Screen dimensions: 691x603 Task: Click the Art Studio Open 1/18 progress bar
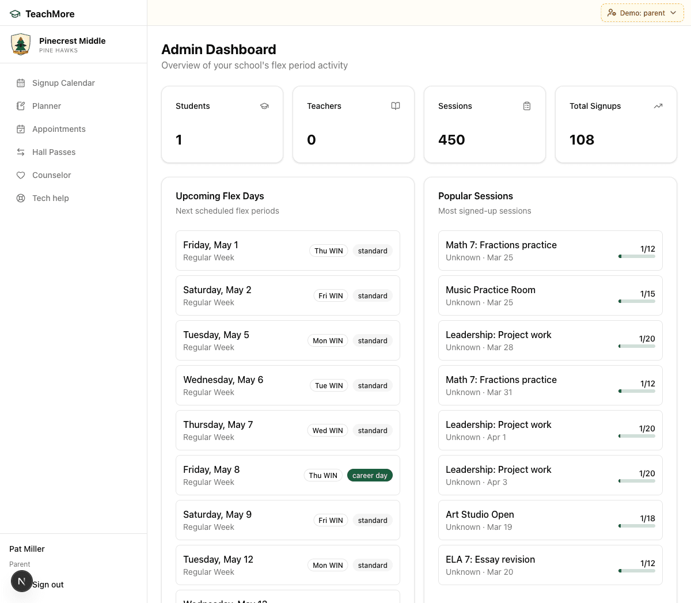pyautogui.click(x=637, y=526)
